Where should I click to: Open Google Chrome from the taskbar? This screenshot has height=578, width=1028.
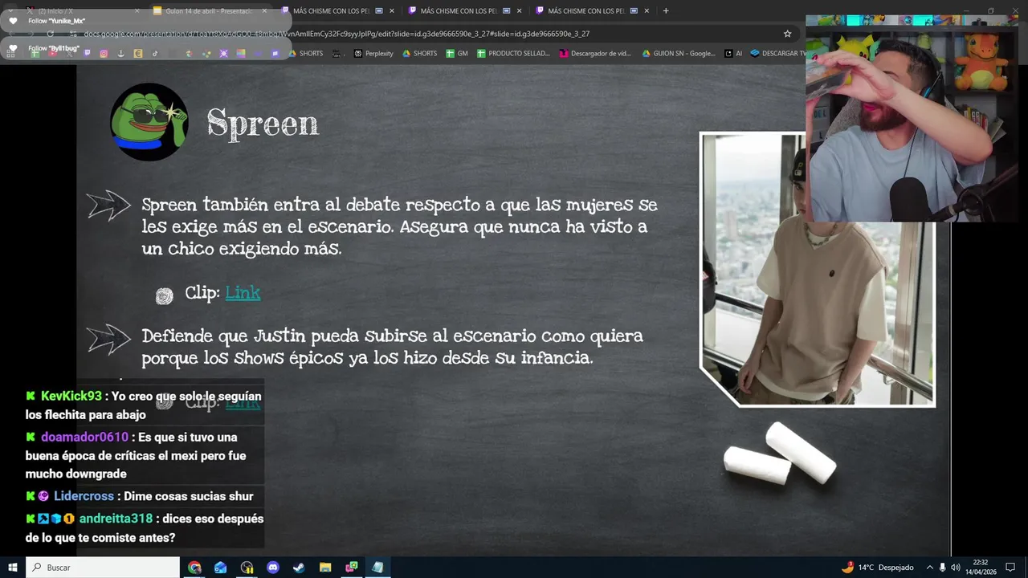pos(194,567)
